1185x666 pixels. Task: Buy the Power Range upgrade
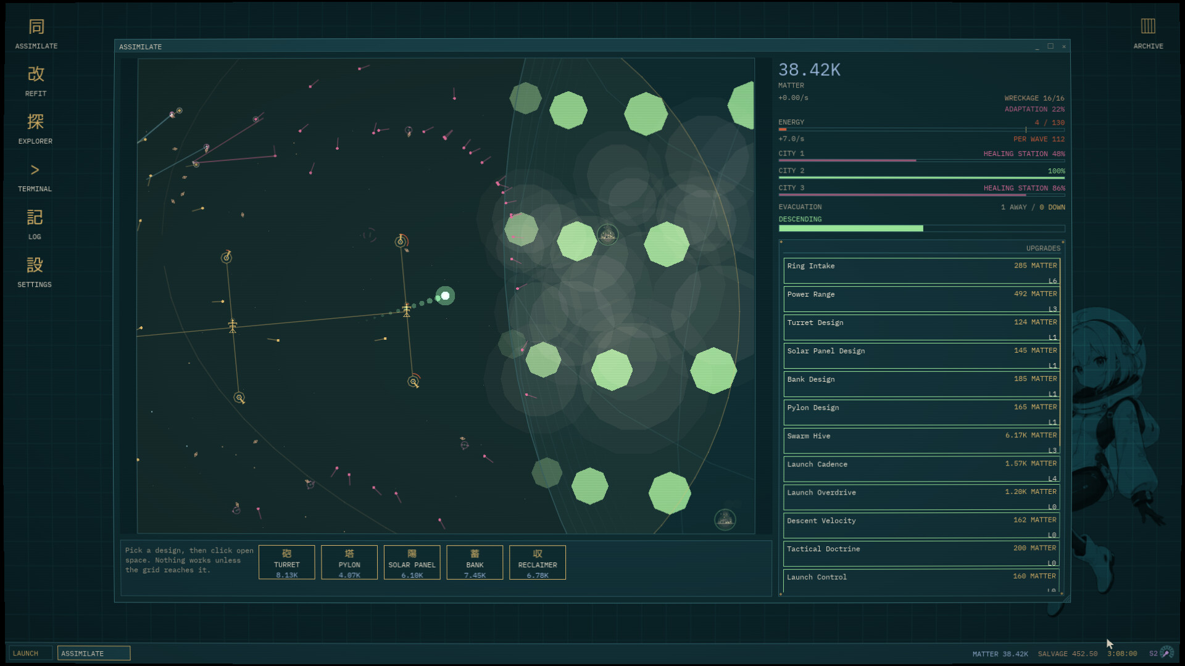[x=921, y=300]
